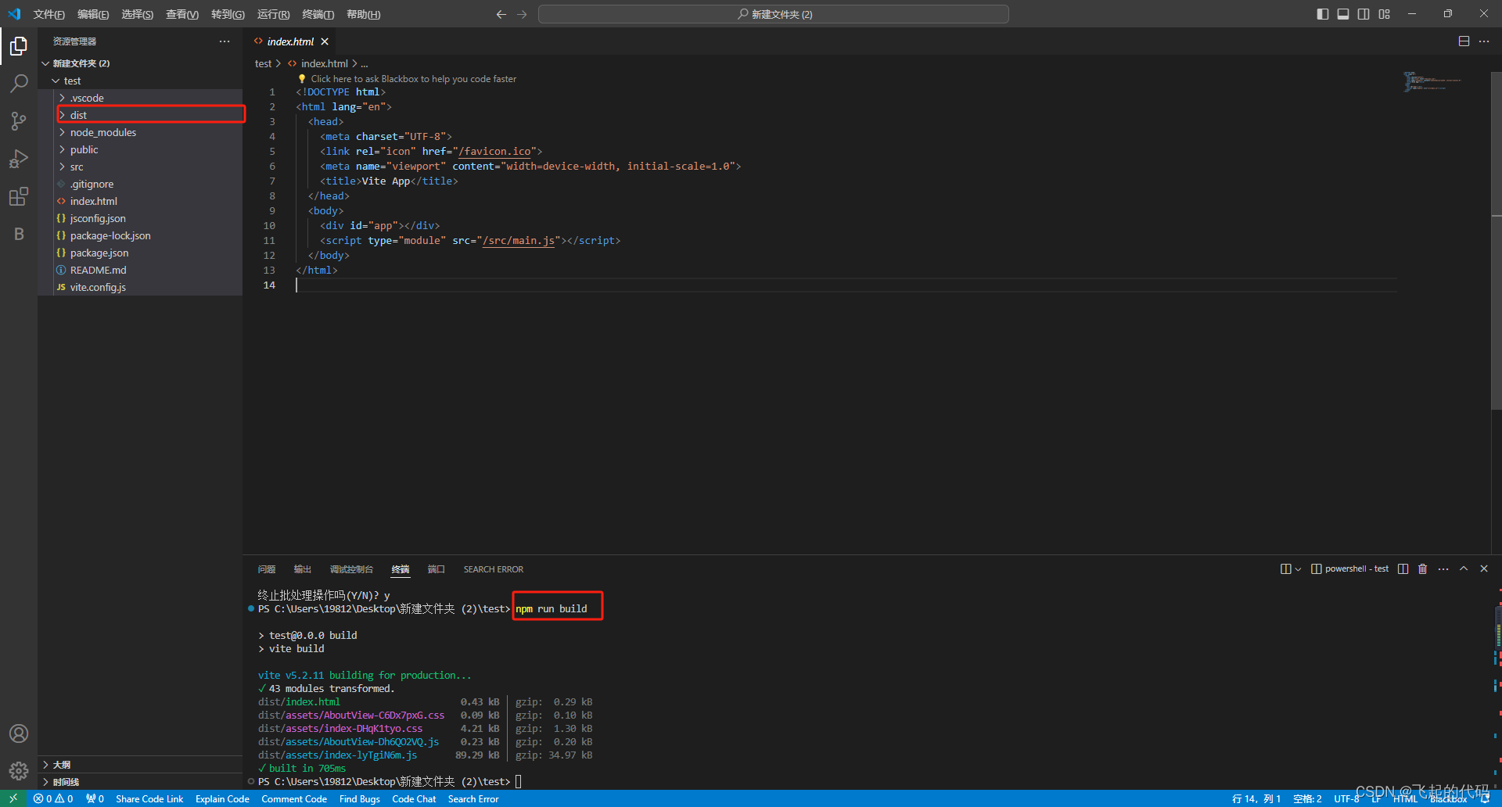Viewport: 1502px width, 807px height.
Task: Split the terminal with the split icon
Action: (x=1403, y=568)
